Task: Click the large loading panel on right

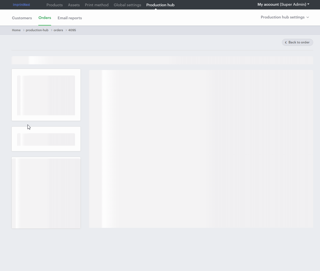Action: pyautogui.click(x=201, y=149)
